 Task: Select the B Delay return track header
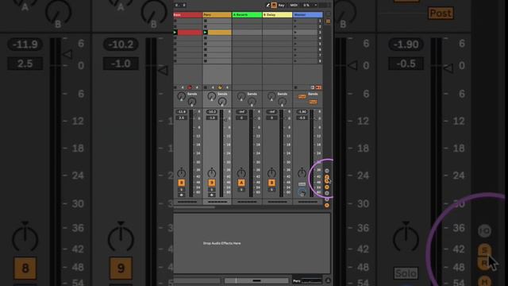pyautogui.click(x=277, y=15)
